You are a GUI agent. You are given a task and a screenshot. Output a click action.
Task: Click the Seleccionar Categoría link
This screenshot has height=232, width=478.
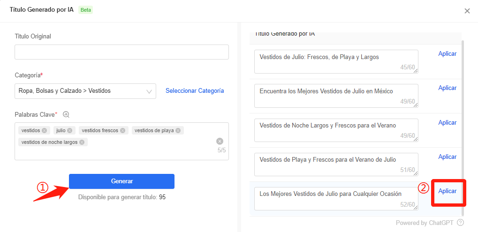tap(195, 91)
